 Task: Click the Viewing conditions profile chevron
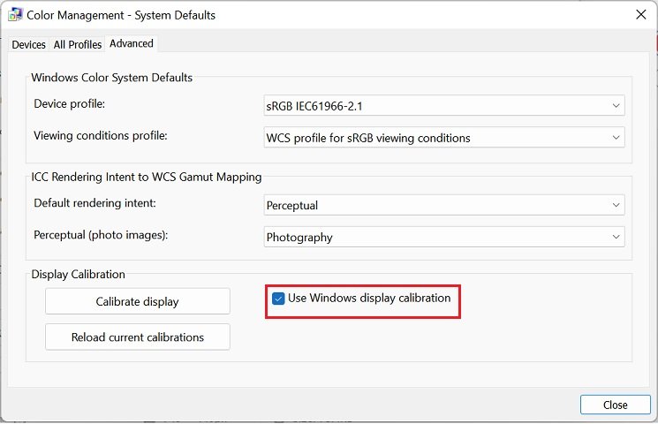tap(615, 138)
